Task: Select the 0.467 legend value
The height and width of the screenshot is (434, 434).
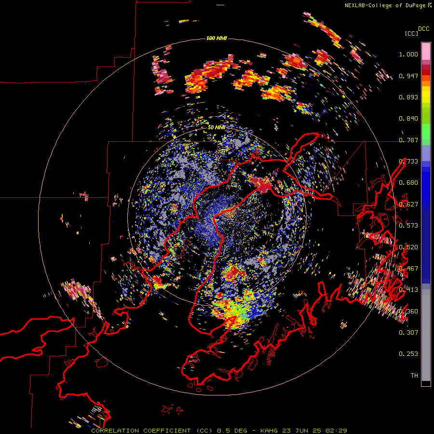Action: coord(408,269)
